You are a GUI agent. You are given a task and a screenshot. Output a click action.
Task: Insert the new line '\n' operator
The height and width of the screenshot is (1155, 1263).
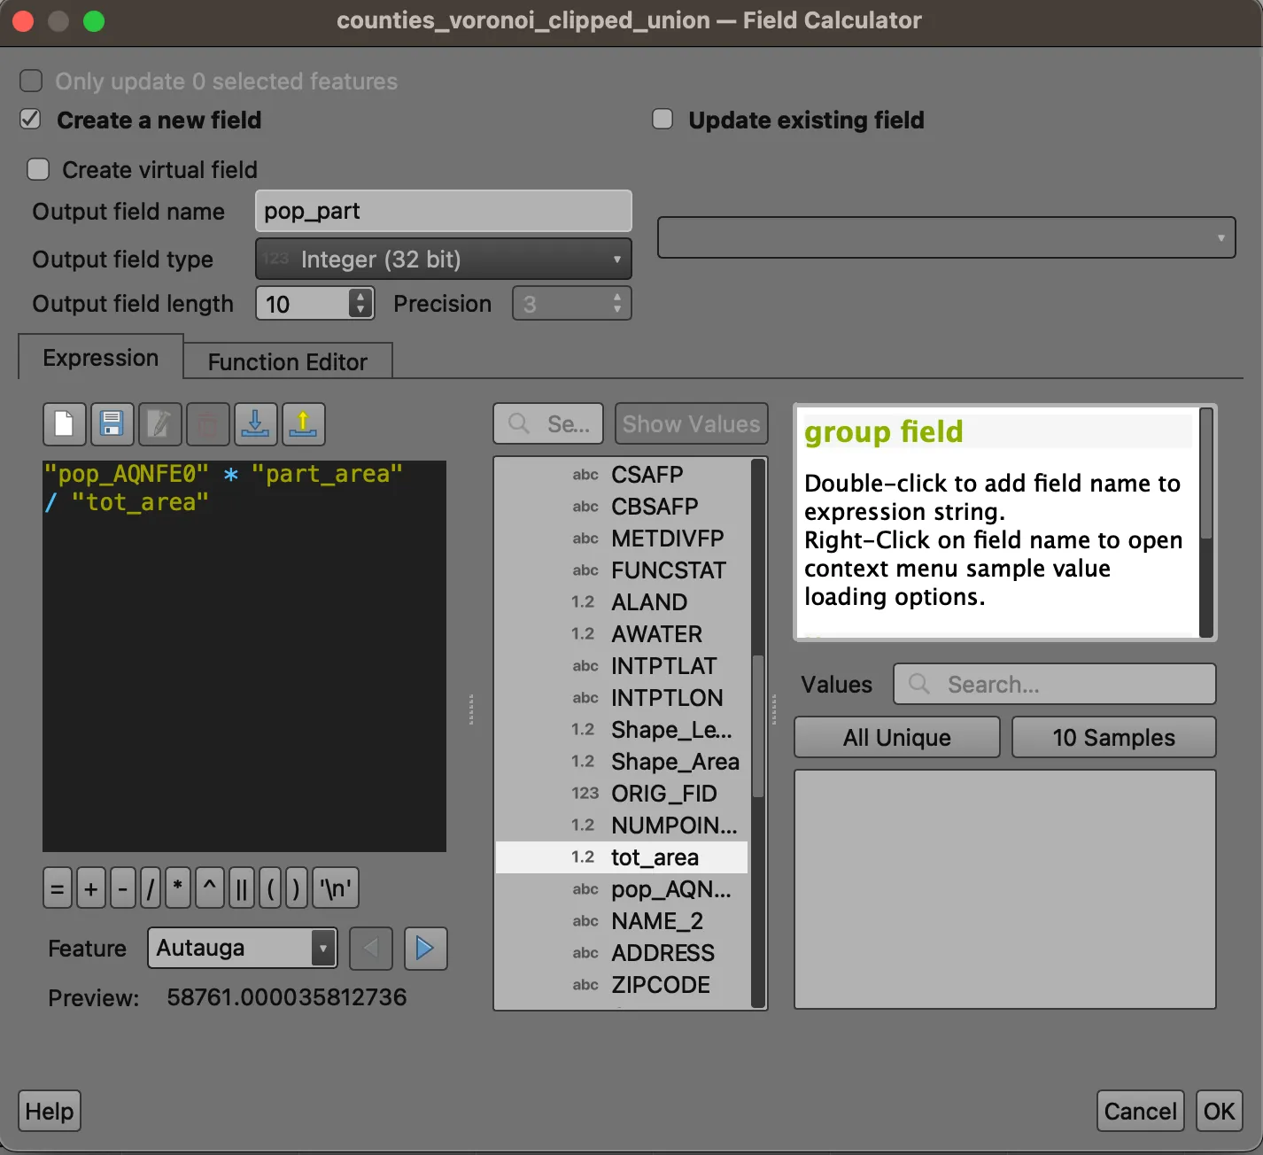coord(336,888)
